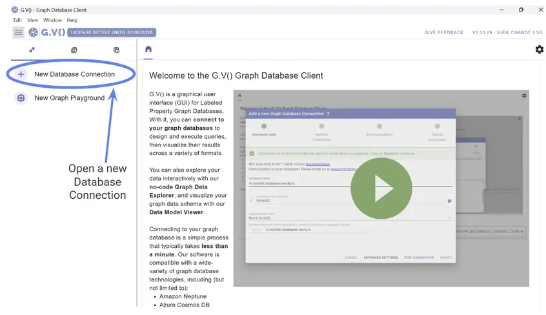
Task: Click New Graph Playground
Action: pos(69,98)
